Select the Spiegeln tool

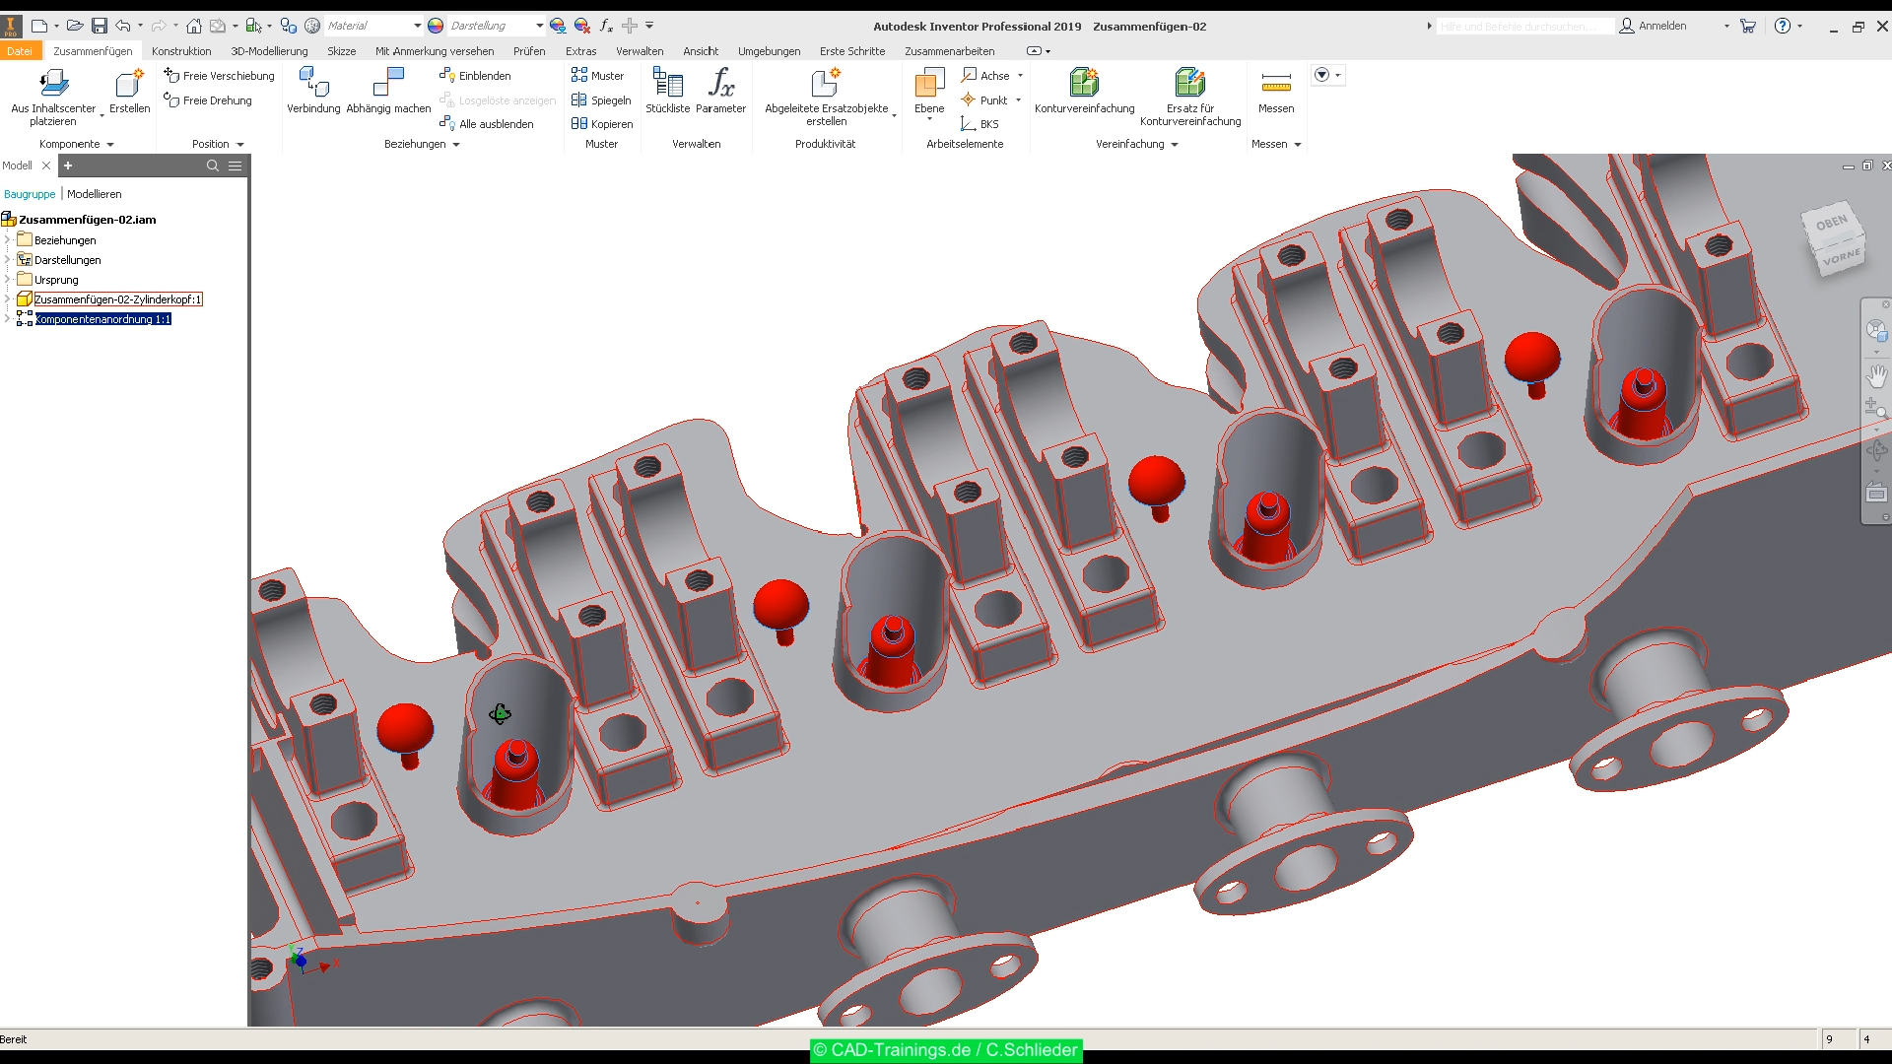(601, 100)
